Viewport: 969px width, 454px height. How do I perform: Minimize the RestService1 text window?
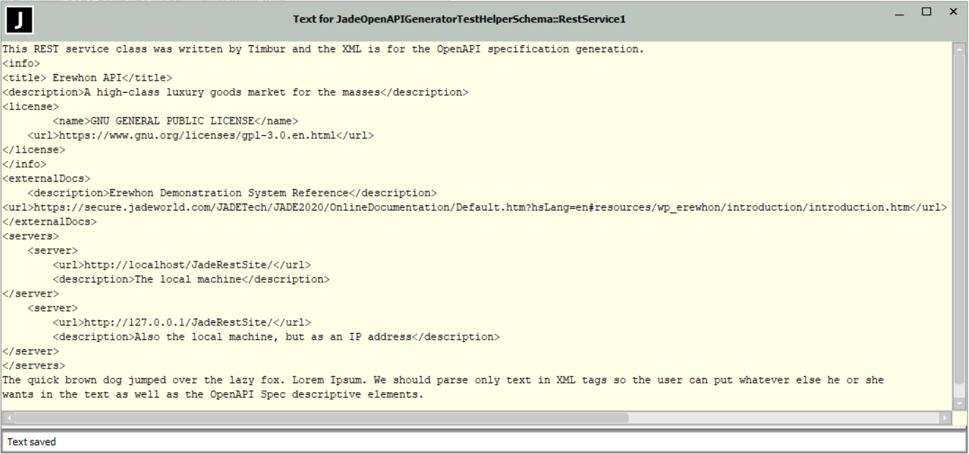point(900,12)
